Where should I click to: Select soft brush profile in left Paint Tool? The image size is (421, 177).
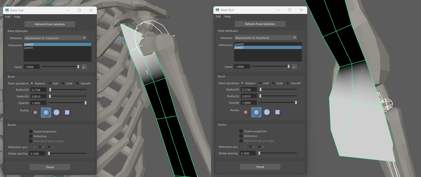pos(46,113)
